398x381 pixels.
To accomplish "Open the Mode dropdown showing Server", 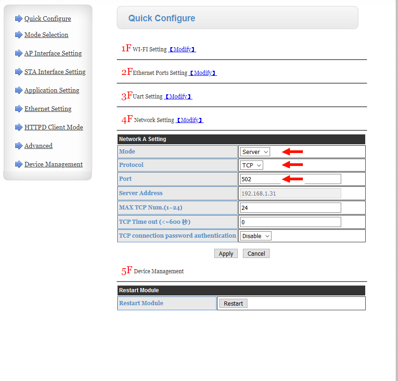I will coord(255,152).
